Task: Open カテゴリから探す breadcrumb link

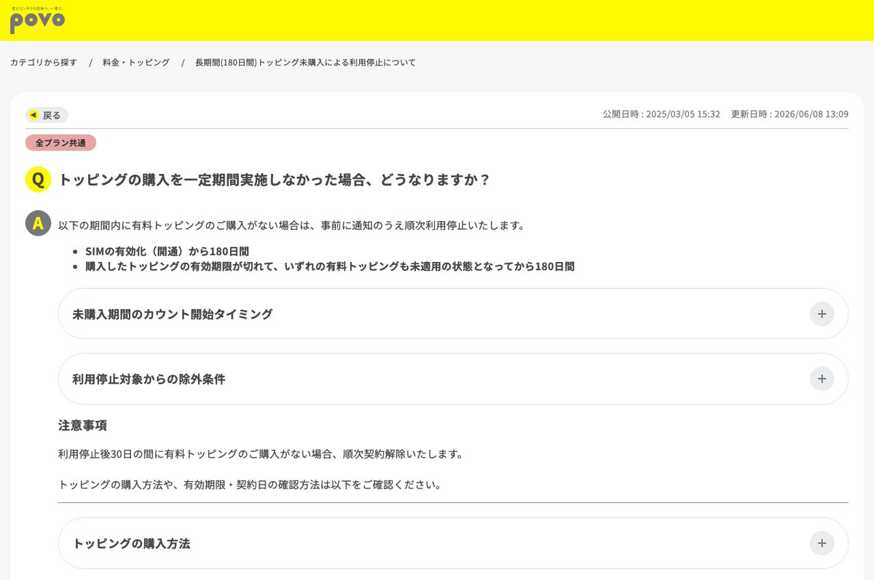Action: [44, 63]
